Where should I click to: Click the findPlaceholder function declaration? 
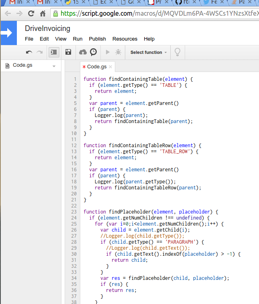pyautogui.click(x=151, y=212)
